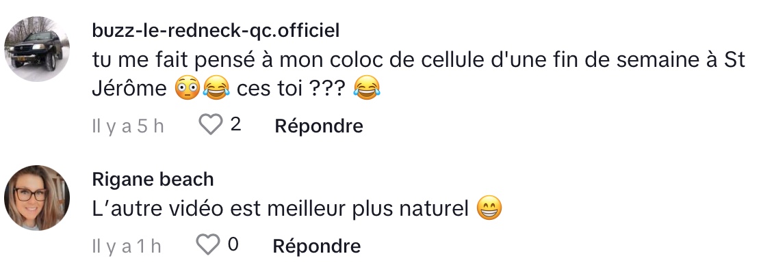Viewport: 761px width, 269px height.
Task: Click the 'ces toi ???' text
Action: click(x=292, y=89)
